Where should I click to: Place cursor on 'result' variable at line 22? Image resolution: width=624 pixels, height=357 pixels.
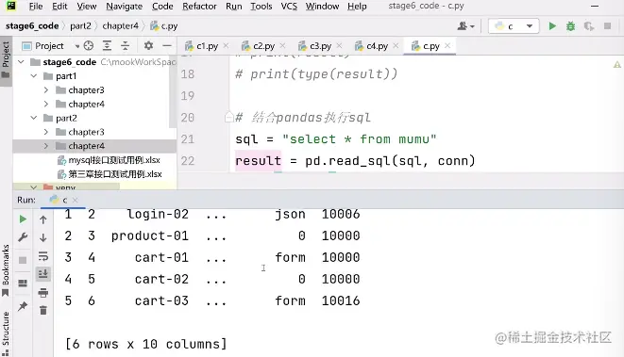coord(258,161)
